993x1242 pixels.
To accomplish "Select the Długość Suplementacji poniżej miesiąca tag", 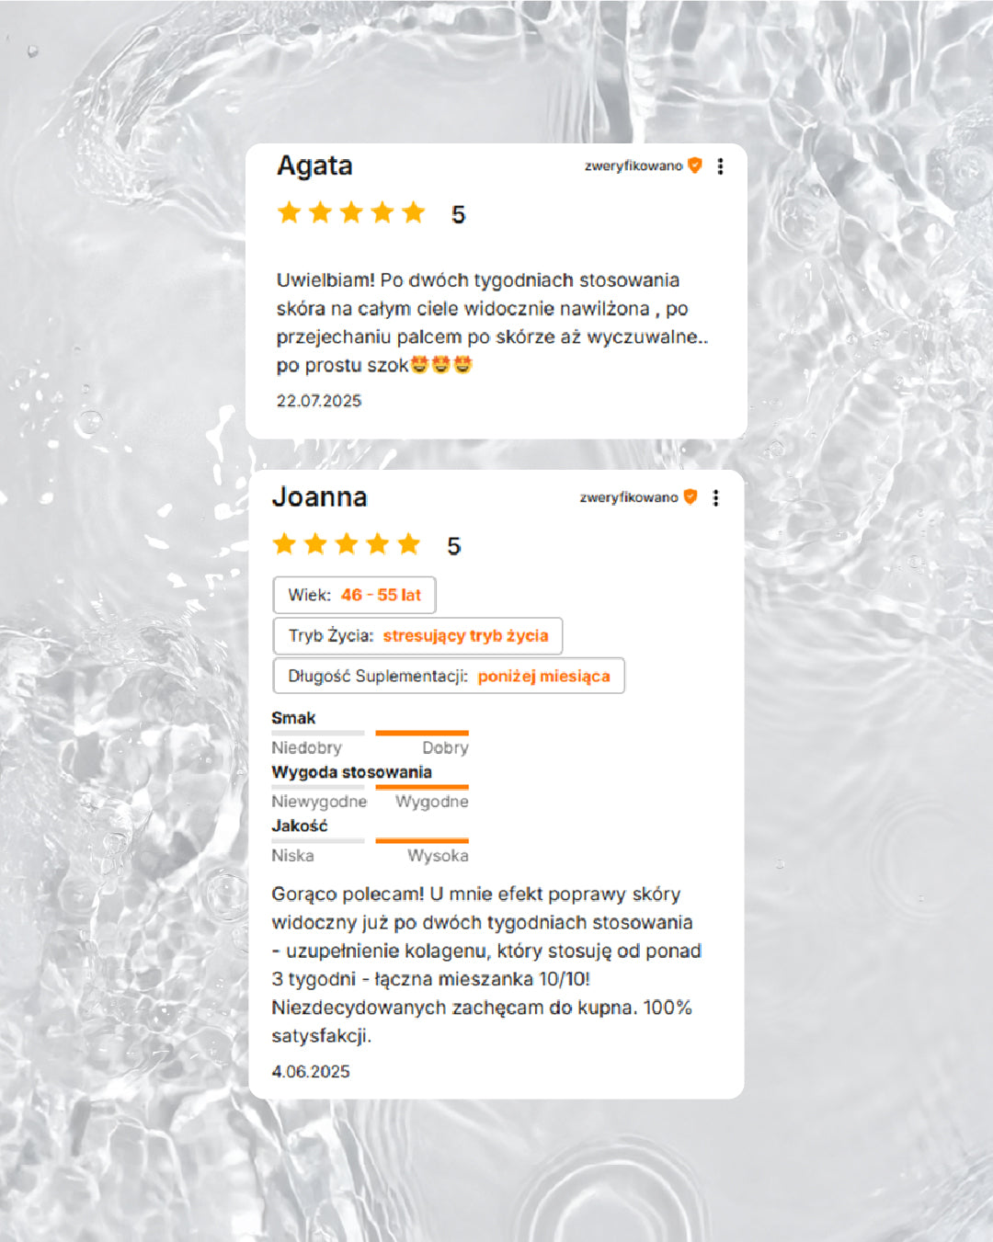I will (449, 676).
